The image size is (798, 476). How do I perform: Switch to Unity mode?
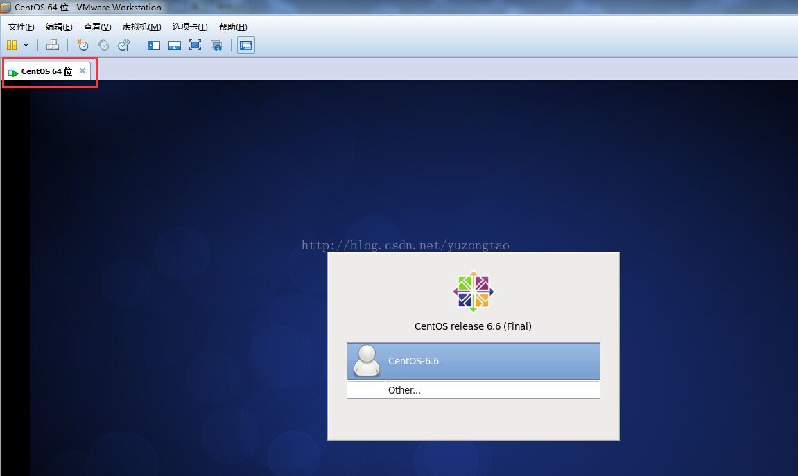[216, 45]
